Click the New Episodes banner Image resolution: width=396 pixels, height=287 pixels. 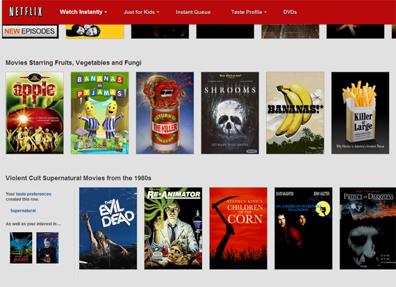(30, 31)
